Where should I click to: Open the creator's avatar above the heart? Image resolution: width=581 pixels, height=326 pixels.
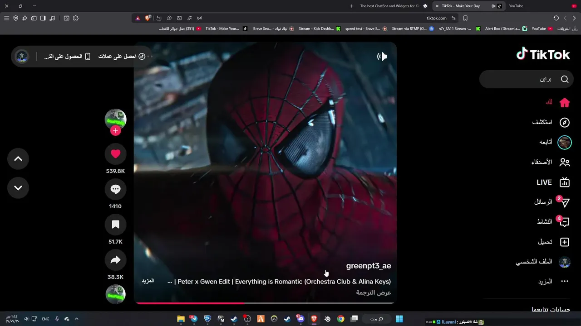click(x=115, y=119)
